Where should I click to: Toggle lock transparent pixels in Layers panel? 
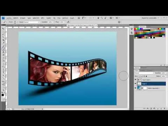140,76
